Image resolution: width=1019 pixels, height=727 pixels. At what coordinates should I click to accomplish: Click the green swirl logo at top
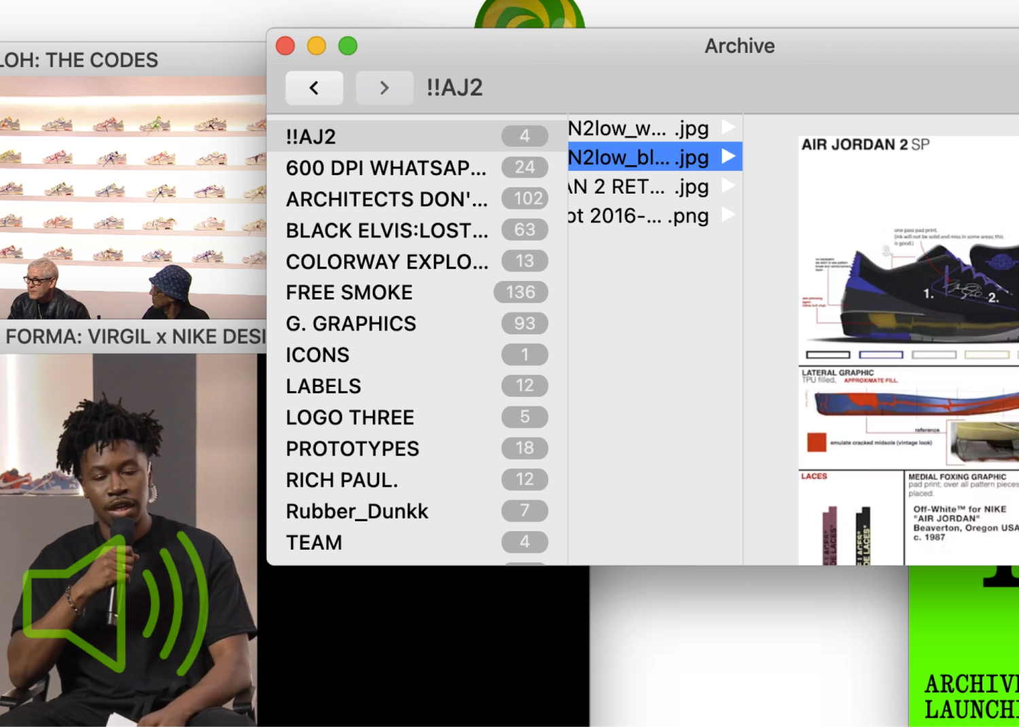point(530,14)
